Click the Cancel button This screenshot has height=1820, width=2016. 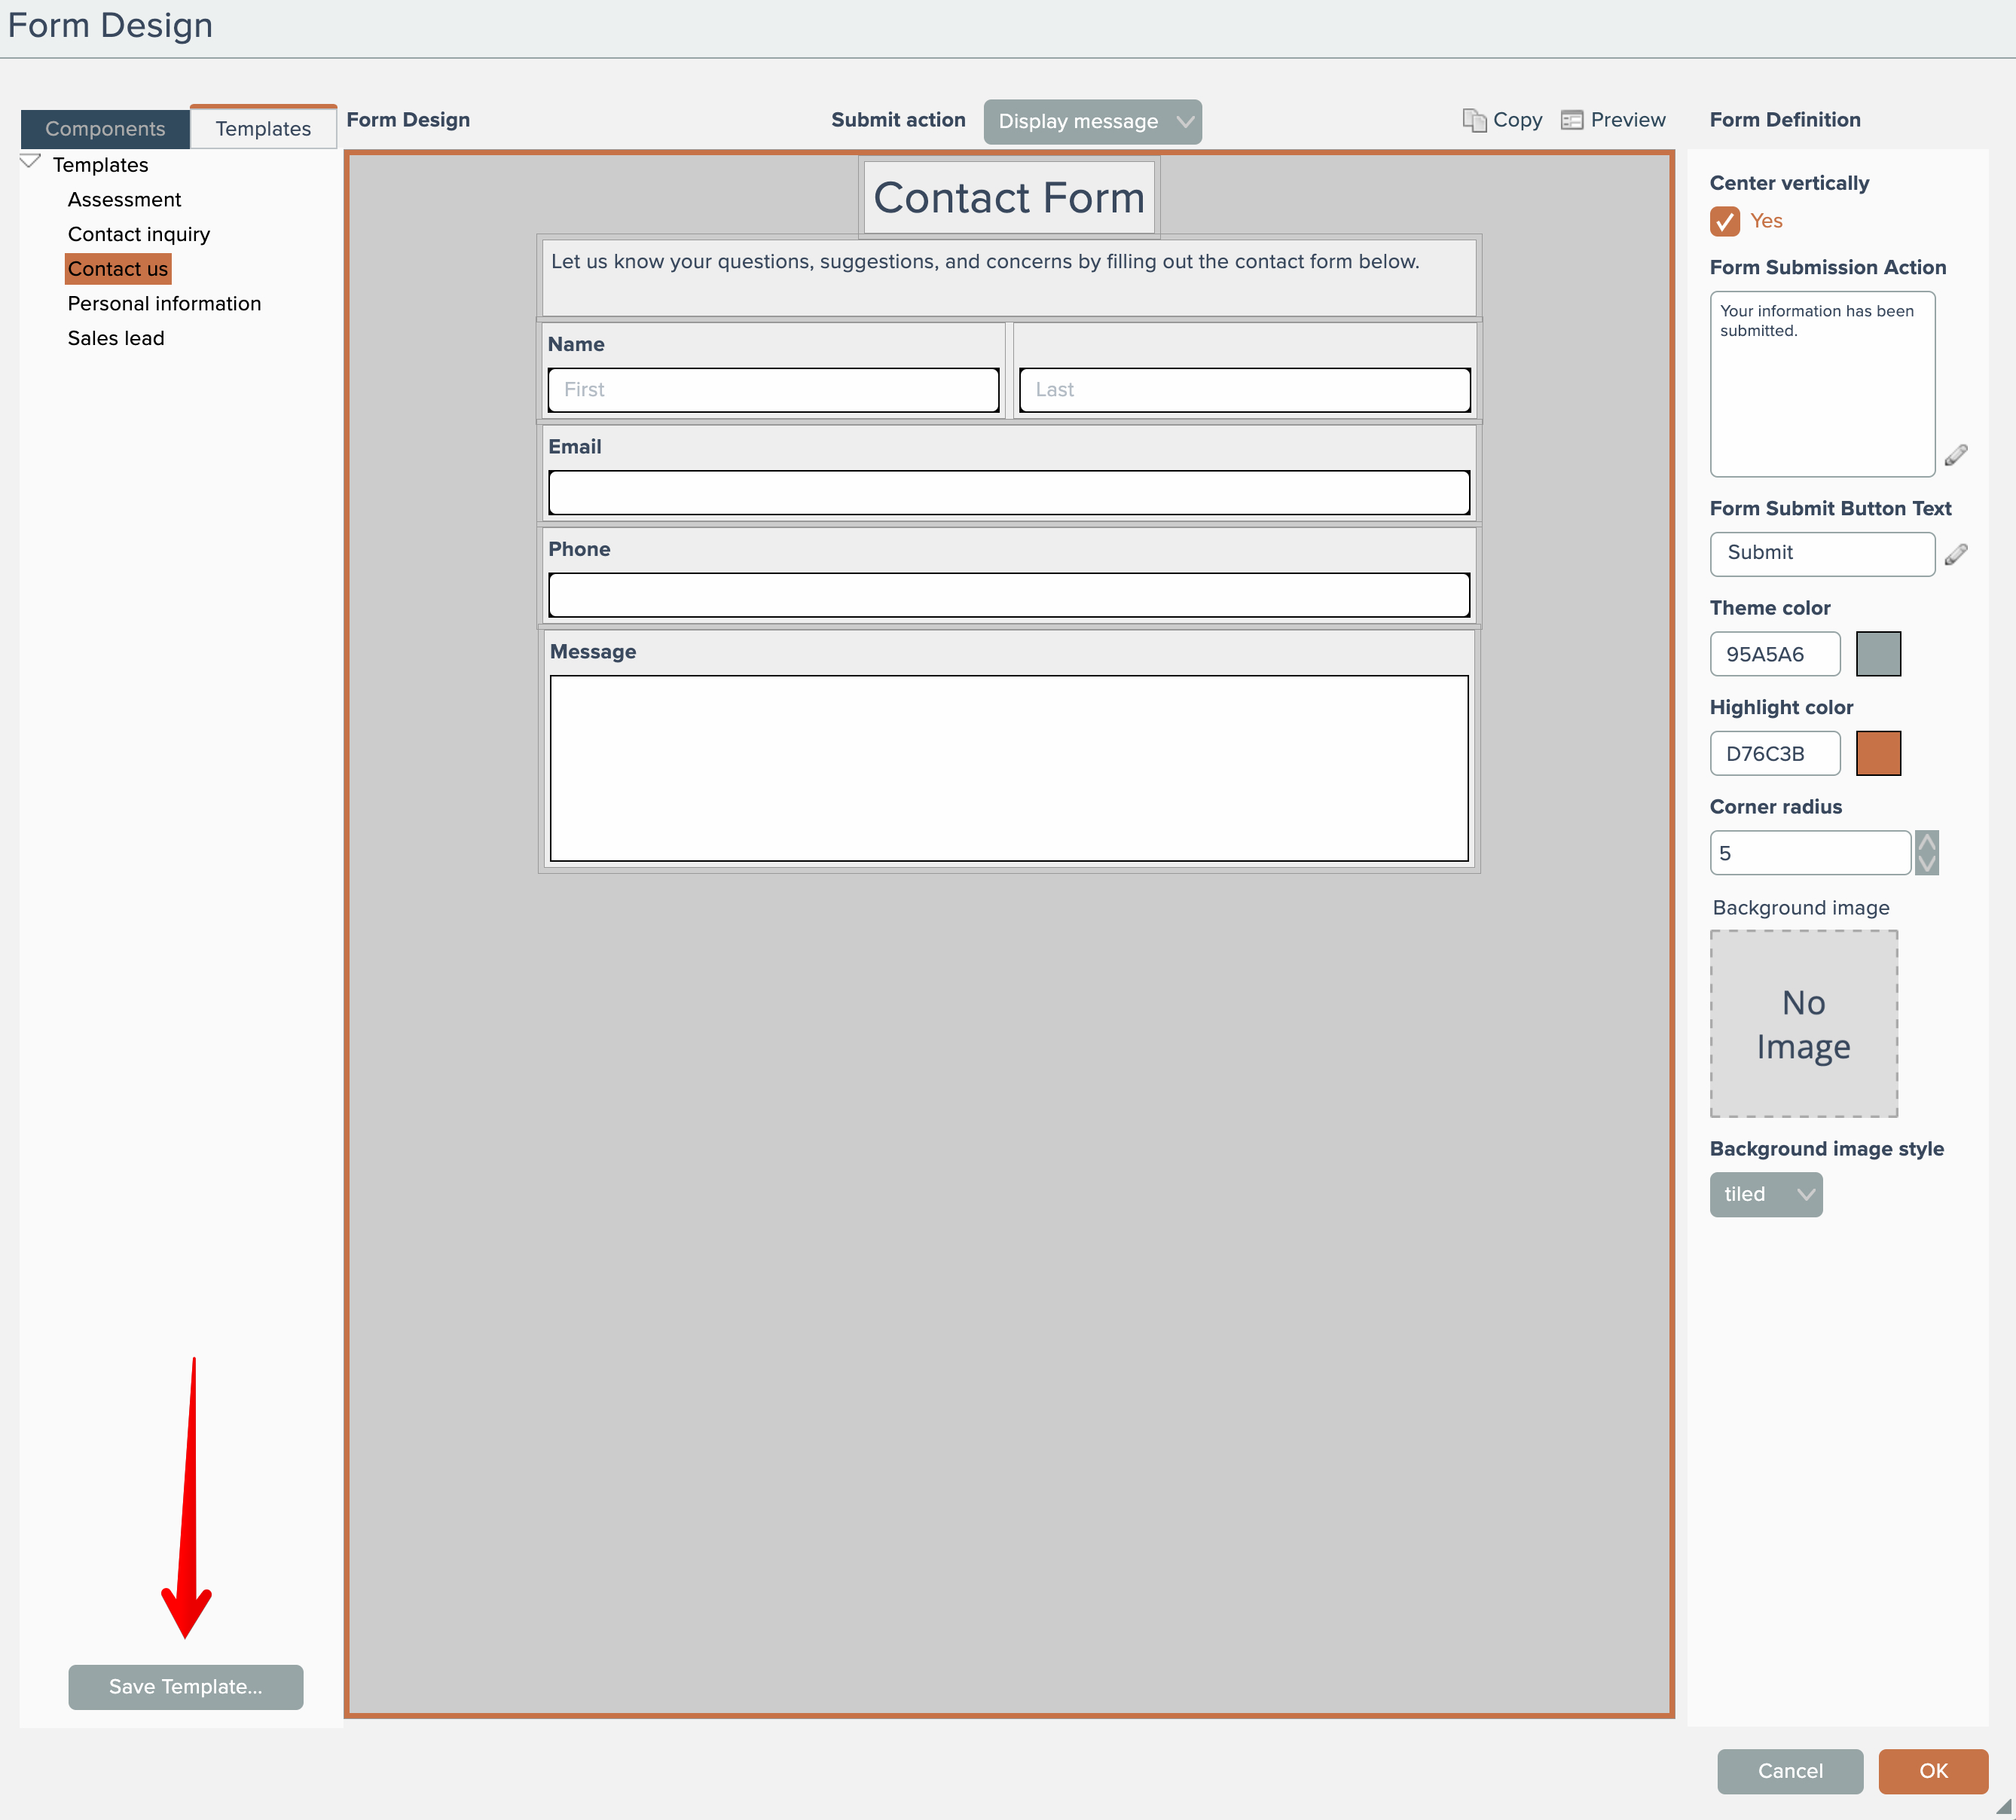1789,1770
